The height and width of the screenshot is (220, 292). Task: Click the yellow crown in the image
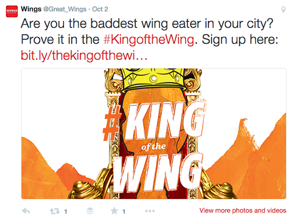(154, 80)
